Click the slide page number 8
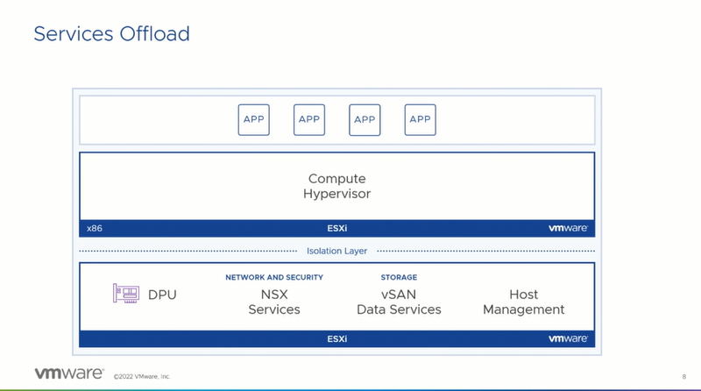The image size is (701, 391). [684, 377]
